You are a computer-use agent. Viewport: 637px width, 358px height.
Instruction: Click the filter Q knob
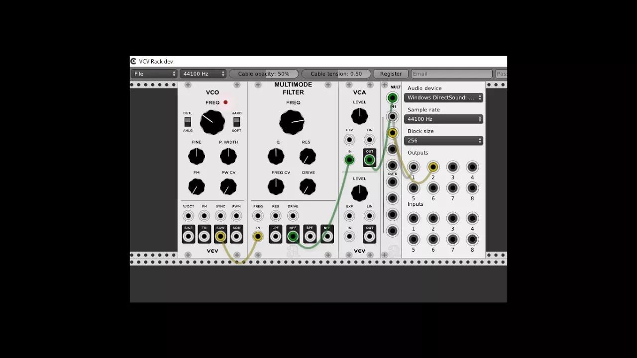(x=276, y=156)
